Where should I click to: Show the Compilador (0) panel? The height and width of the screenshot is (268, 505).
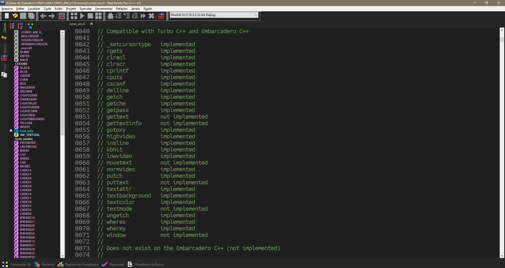pos(16,264)
